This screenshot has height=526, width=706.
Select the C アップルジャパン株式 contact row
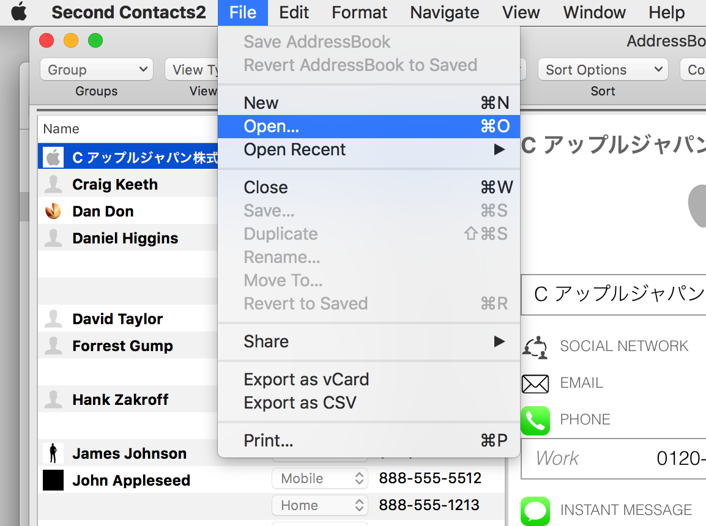click(x=128, y=157)
